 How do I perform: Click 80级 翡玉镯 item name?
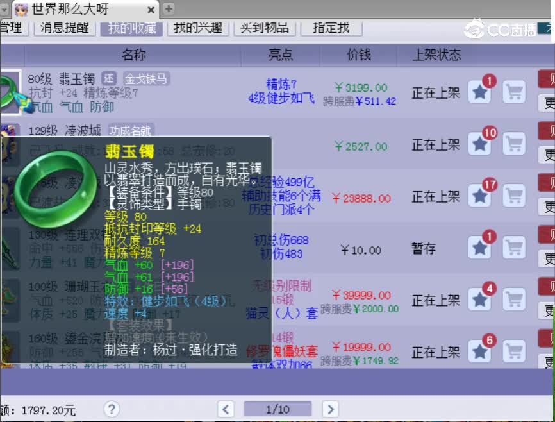click(62, 79)
